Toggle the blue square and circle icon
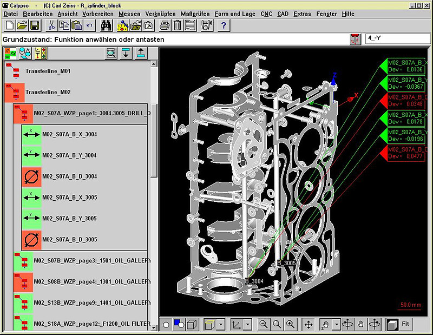 click(x=179, y=324)
